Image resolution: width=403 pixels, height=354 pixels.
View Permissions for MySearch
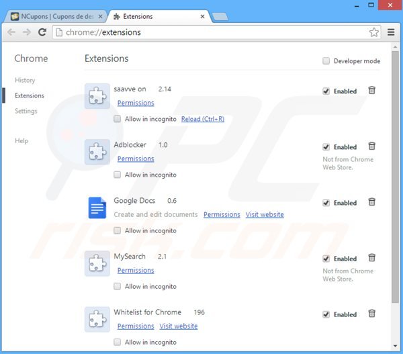coord(136,270)
